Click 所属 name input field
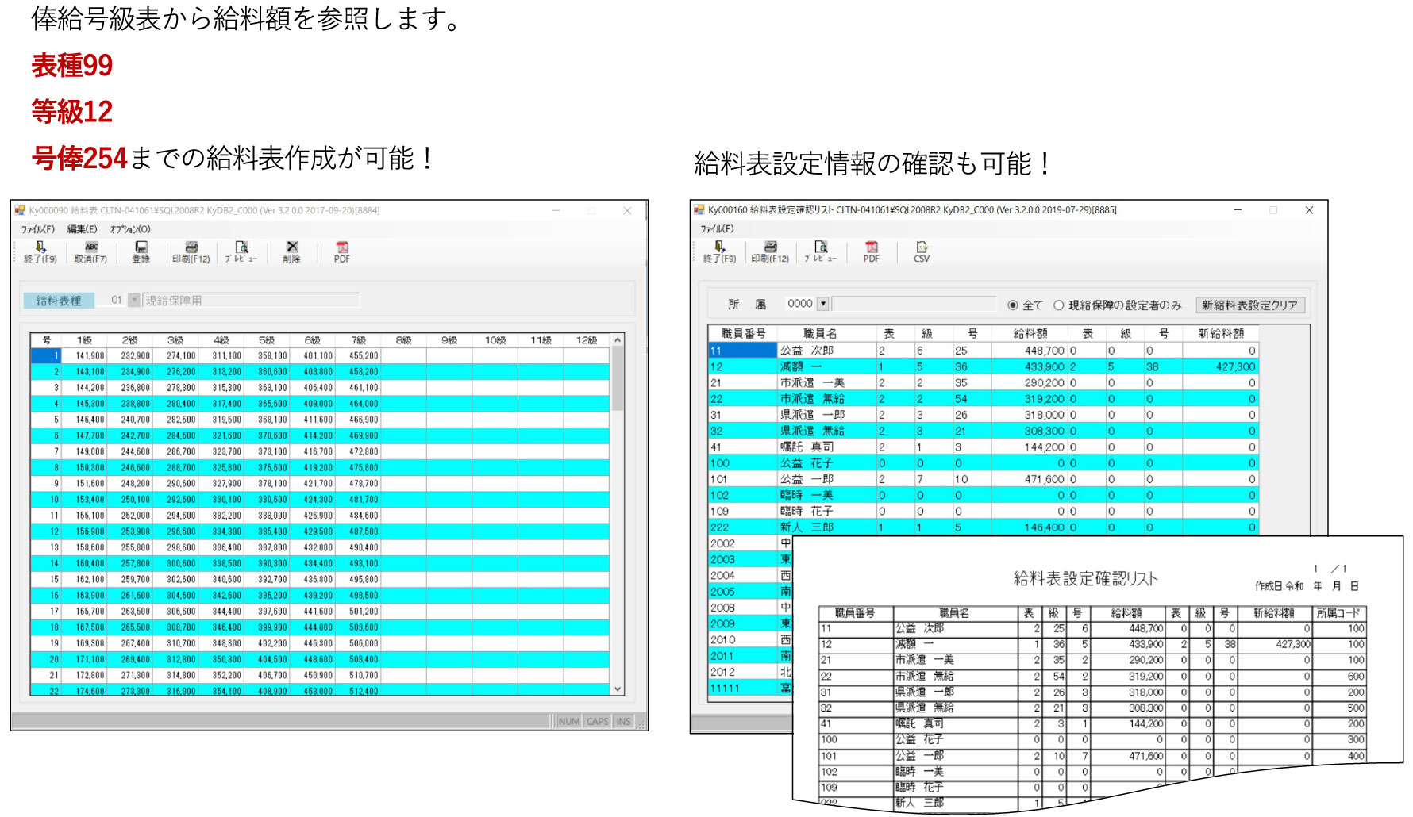The height and width of the screenshot is (817, 1413). 914,304
